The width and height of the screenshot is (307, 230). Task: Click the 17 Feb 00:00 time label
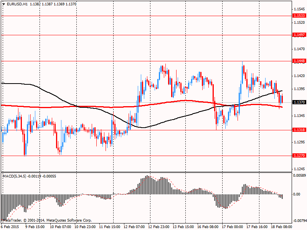[x=233, y=227]
